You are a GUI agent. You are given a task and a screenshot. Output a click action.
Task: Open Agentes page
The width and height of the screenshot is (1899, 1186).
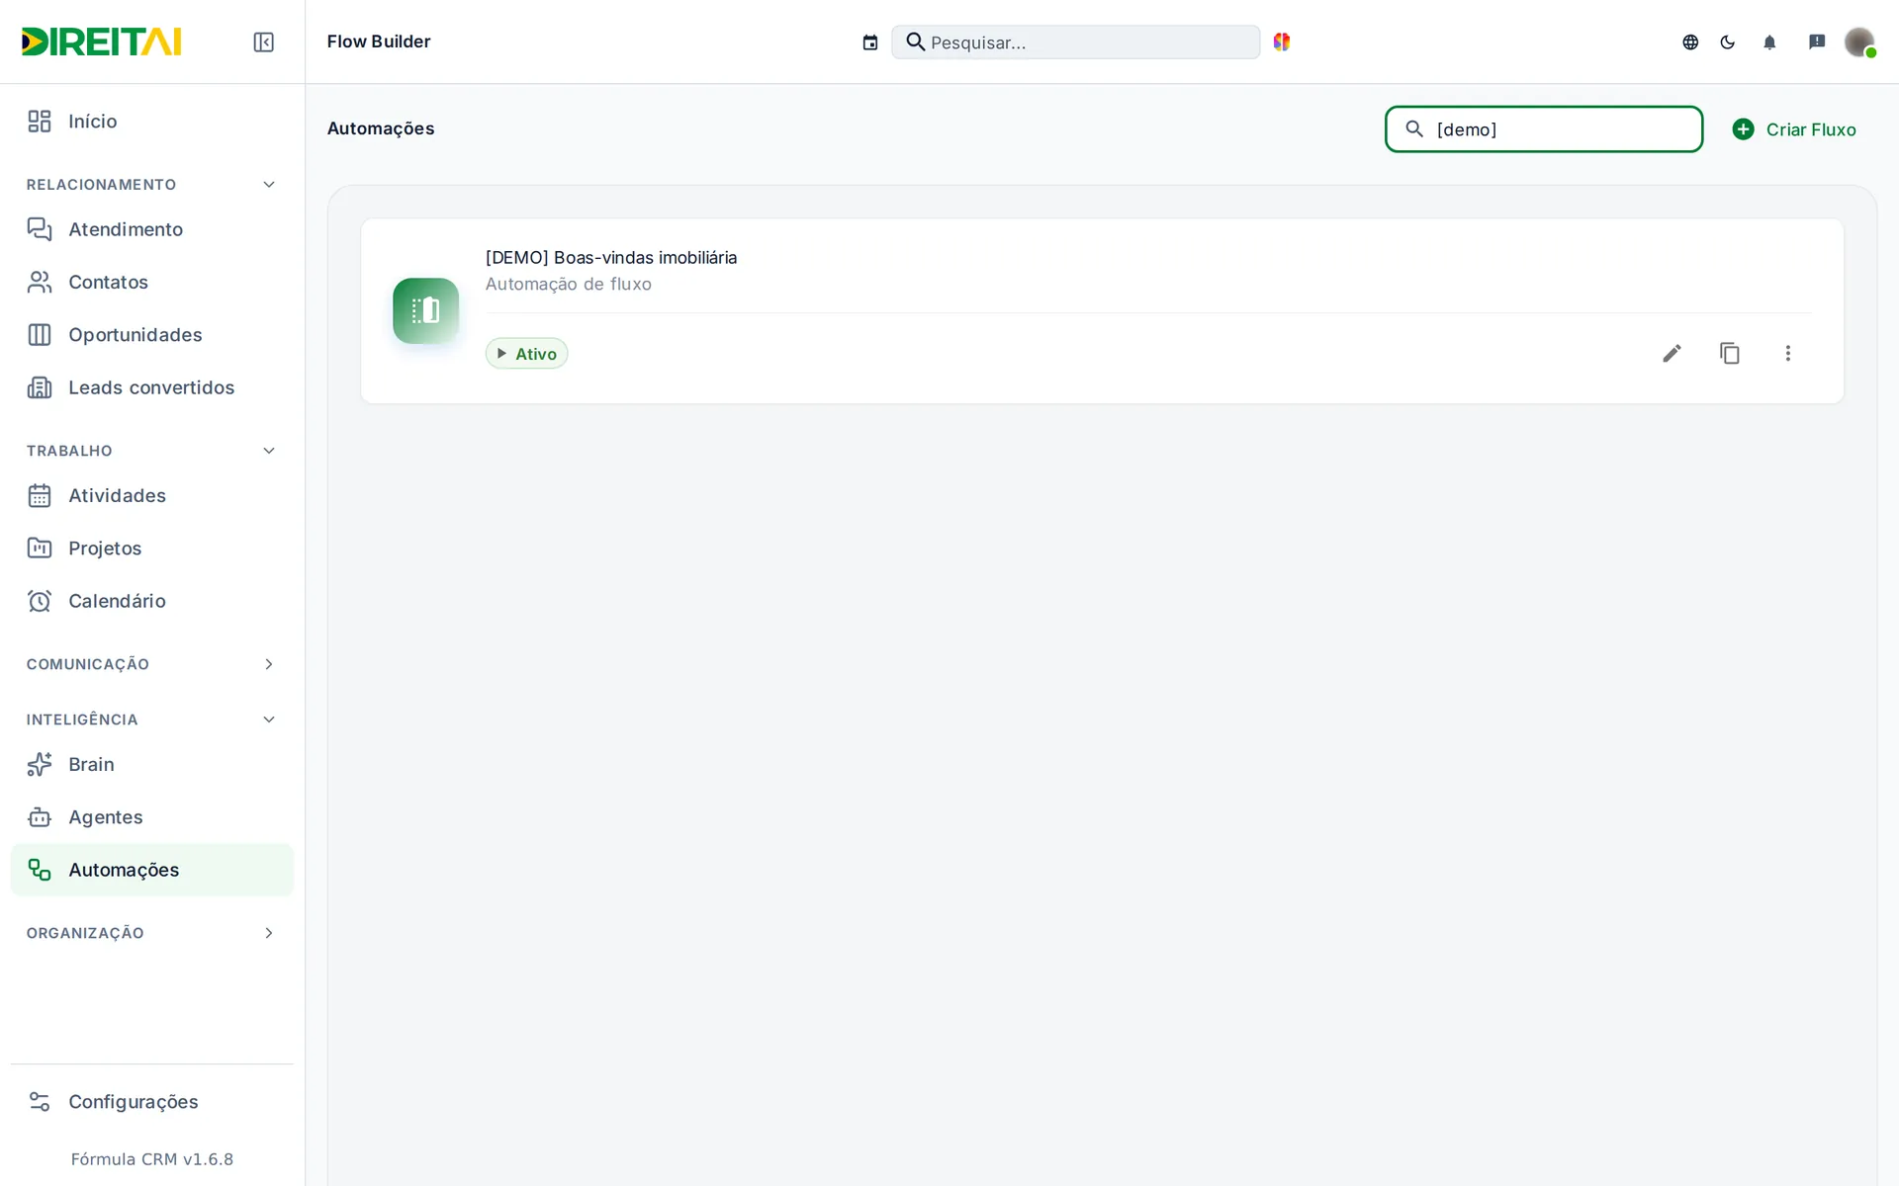(x=151, y=817)
